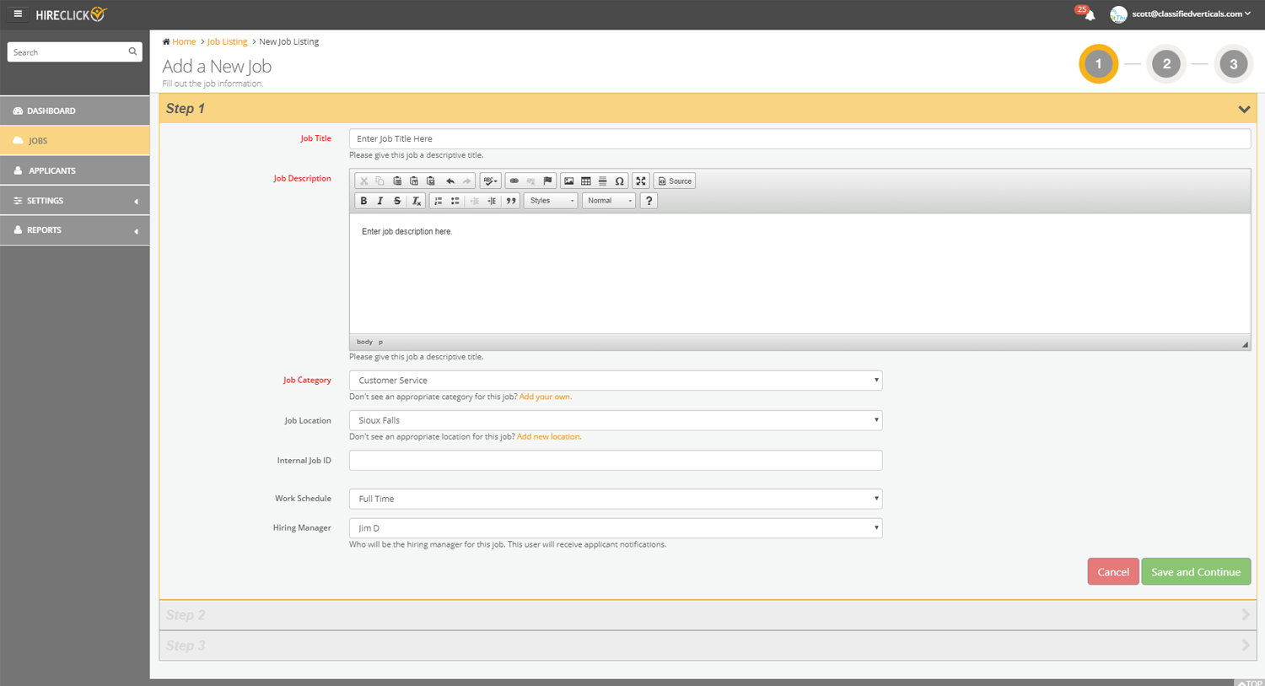Click the Paste icon in editor toolbar
This screenshot has height=686, width=1265.
397,181
